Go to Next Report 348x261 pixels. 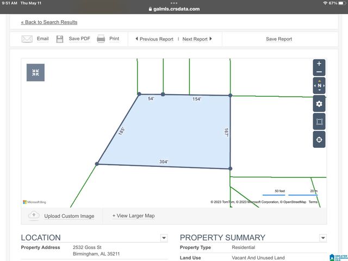[197, 39]
